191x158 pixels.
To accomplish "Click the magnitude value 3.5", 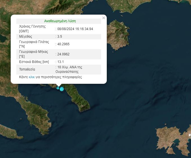I will click(x=60, y=37).
